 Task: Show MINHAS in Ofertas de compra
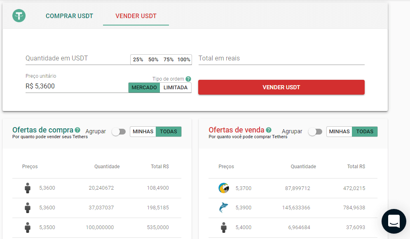[x=143, y=132]
